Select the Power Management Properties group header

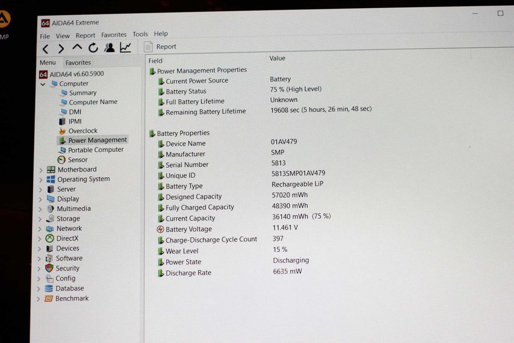(x=198, y=70)
